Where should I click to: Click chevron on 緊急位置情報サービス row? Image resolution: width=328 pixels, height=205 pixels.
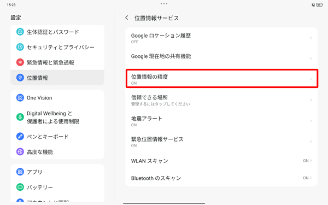(x=311, y=142)
